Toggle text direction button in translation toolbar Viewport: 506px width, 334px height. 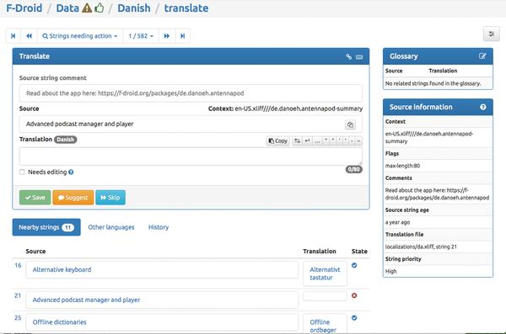coord(297,140)
